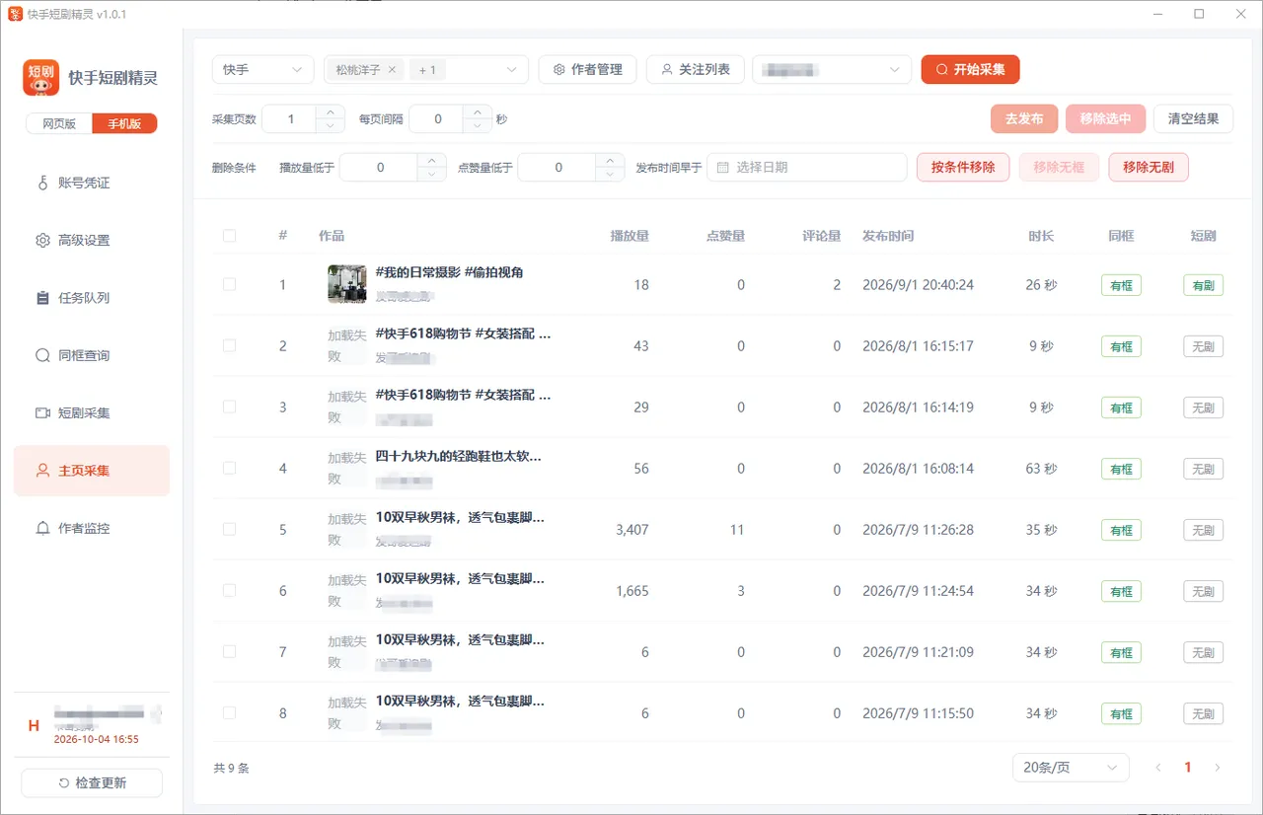Screen dimensions: 1263x815
Task: Click the gear icon beside 高级设置
Action: [42, 241]
